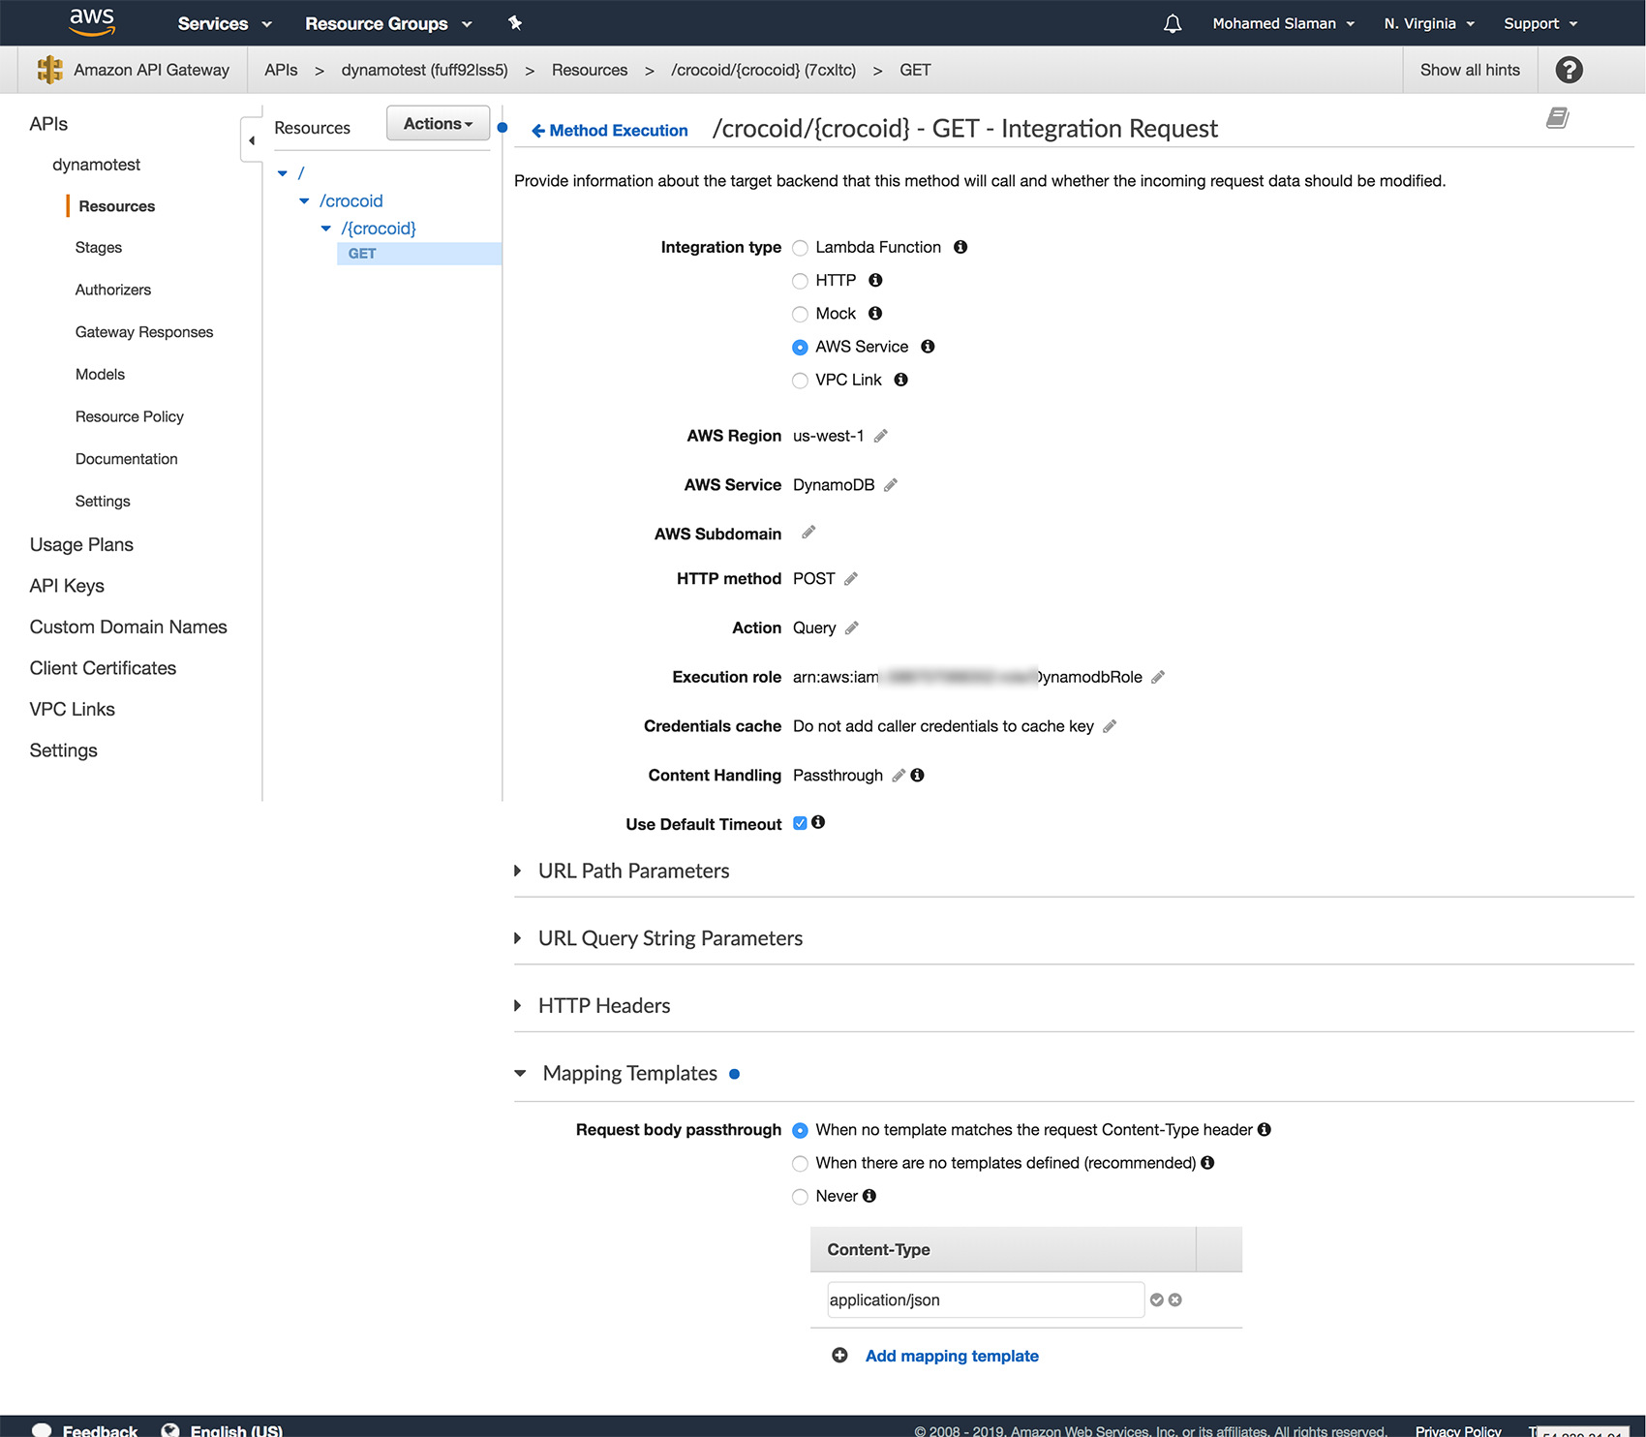Edit the Credentials cache pencil icon

[x=1110, y=726]
